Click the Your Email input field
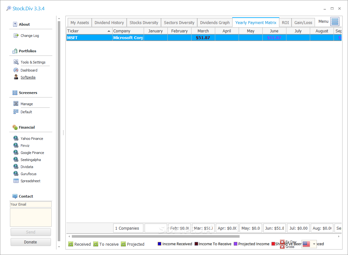 pyautogui.click(x=30, y=204)
